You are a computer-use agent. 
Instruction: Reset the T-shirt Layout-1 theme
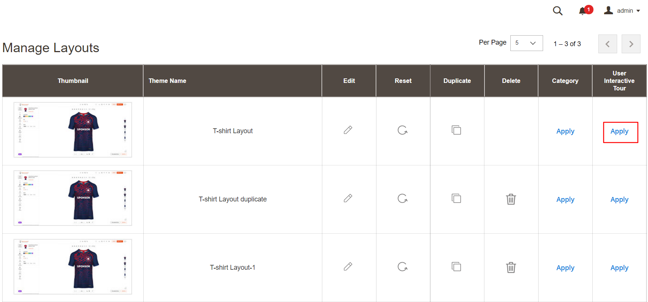pyautogui.click(x=402, y=267)
